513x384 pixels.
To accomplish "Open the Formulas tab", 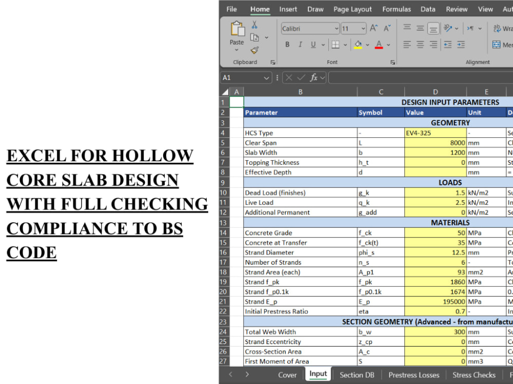I will coord(397,9).
